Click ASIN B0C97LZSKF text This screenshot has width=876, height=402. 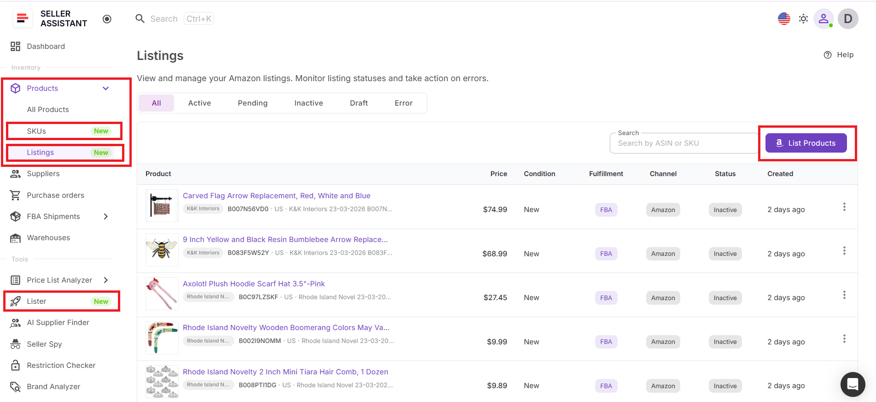coord(258,297)
